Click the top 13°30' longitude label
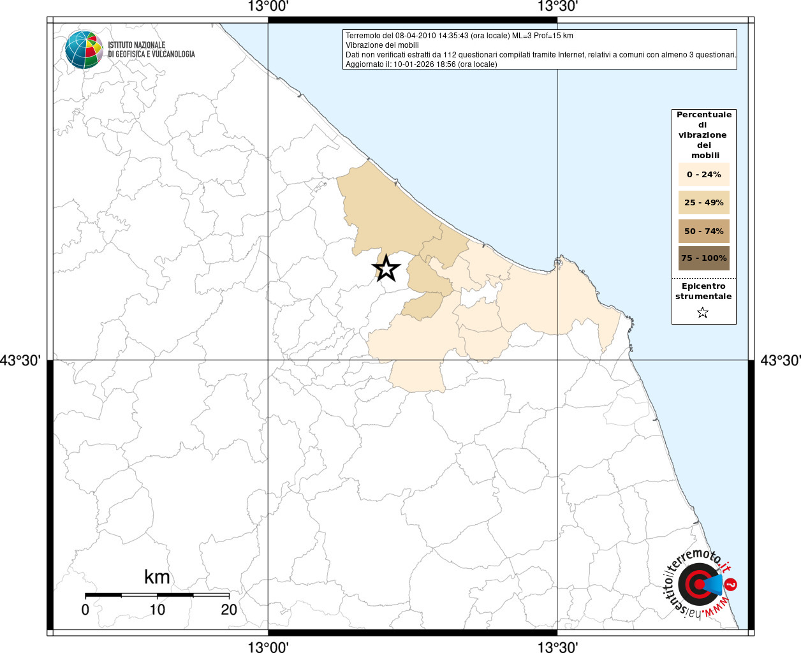Screen dimensions: 801x653 point(557,7)
